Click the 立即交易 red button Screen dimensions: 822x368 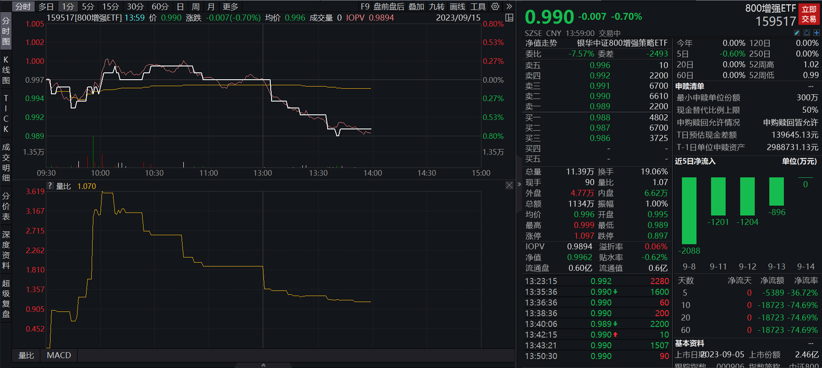[x=809, y=14]
